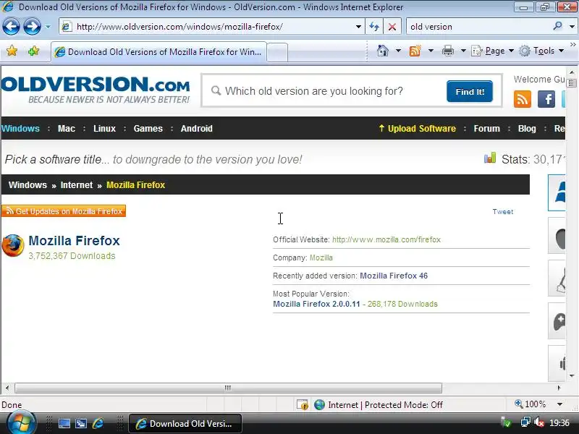Expand the Home button dropdown arrow
Screen dimensions: 579x434
(398, 51)
